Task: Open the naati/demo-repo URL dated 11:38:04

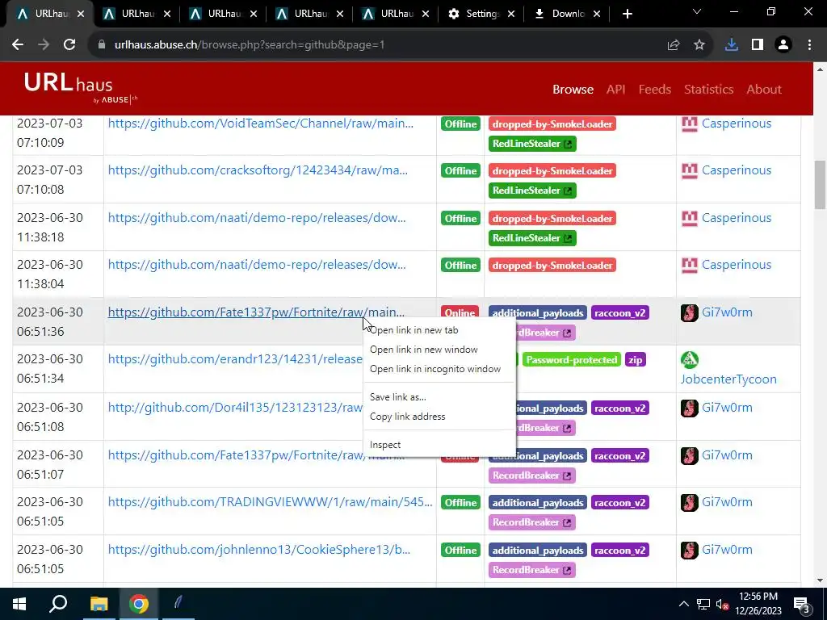Action: coord(257,265)
